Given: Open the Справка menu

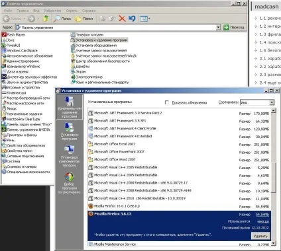Looking at the screenshot, I should pos(89,11).
